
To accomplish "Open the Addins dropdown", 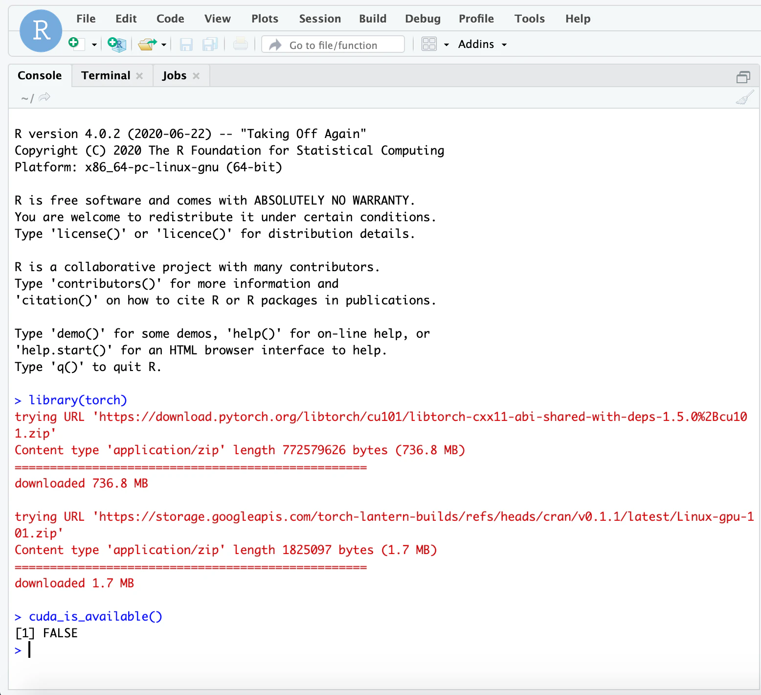I will click(482, 45).
